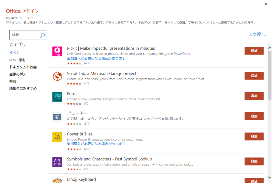Select the 画像の挿入 category
The height and width of the screenshot is (183, 272).
(x=18, y=74)
